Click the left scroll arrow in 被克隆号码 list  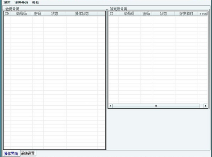point(110,106)
